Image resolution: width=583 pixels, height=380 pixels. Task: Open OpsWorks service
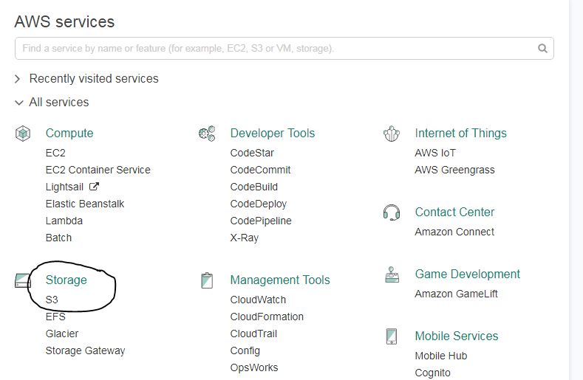click(254, 367)
